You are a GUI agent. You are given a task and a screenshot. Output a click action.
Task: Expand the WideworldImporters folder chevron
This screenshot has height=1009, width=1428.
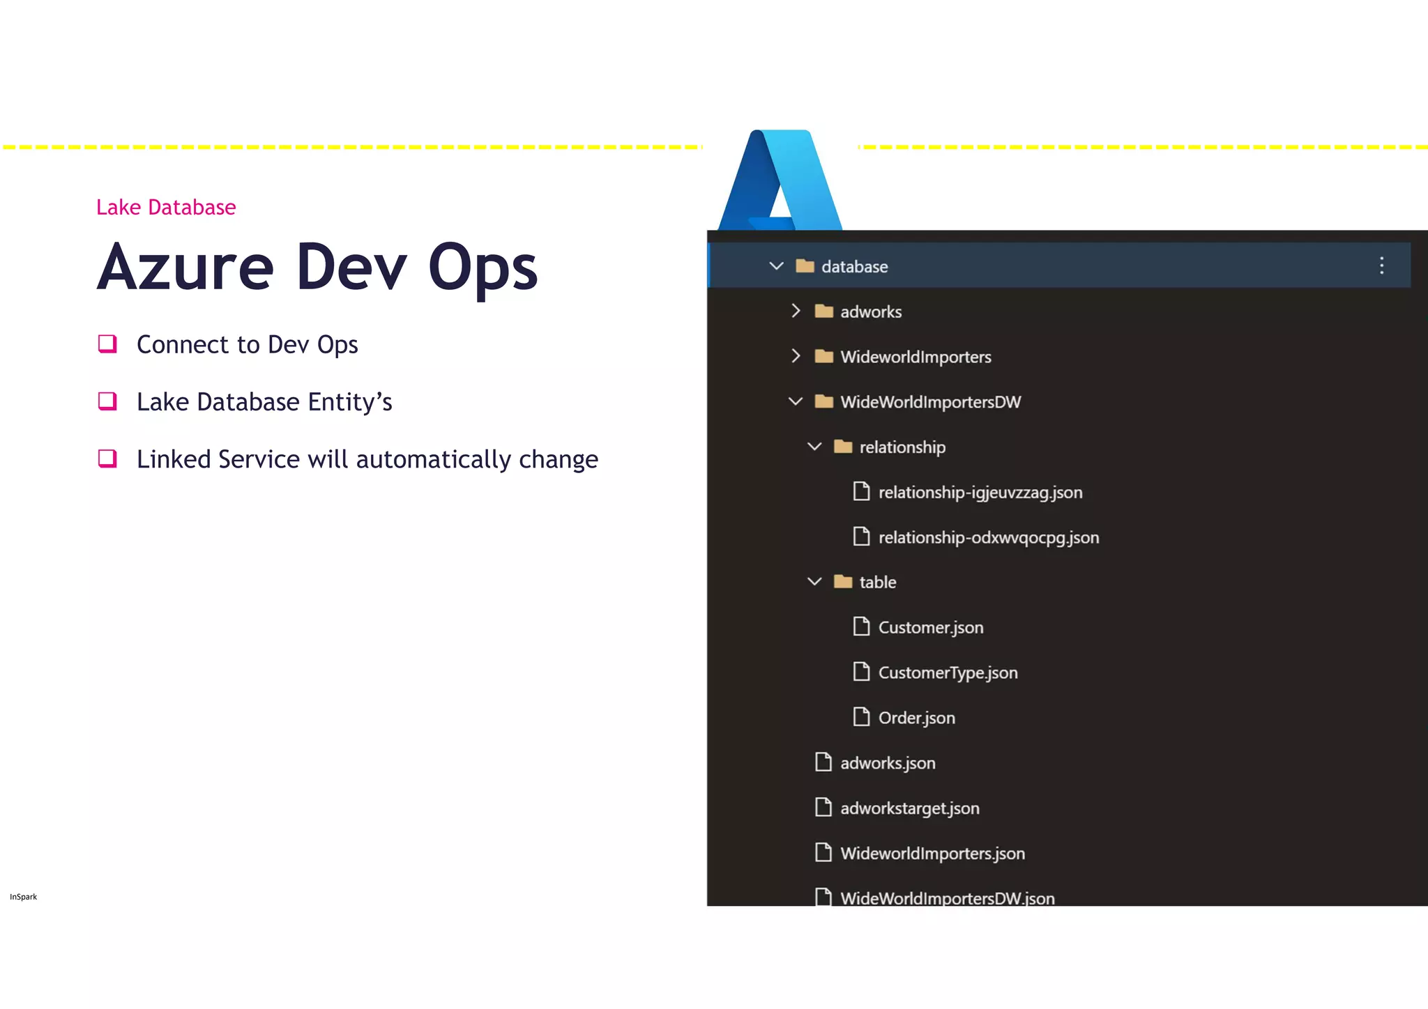coord(796,356)
